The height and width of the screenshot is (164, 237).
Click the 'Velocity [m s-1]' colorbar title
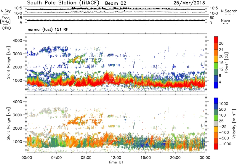click(x=234, y=123)
